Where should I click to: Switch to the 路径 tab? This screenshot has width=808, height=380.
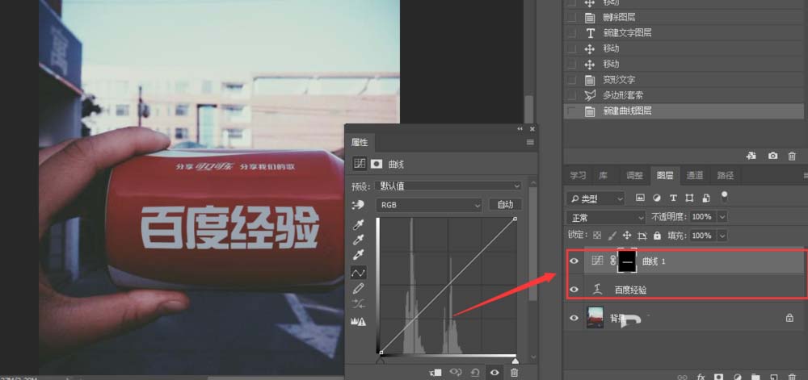click(725, 175)
